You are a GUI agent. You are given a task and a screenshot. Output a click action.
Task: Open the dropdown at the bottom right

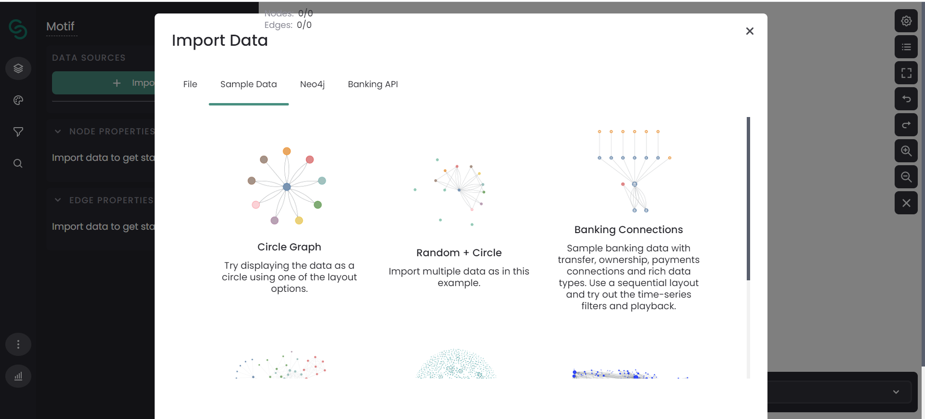(x=896, y=392)
